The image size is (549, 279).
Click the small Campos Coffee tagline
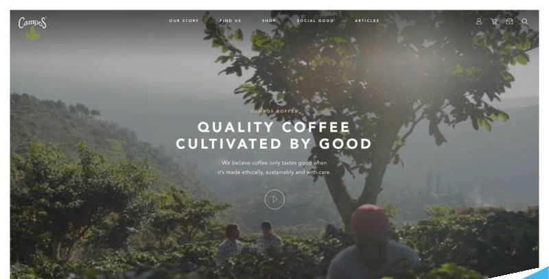[274, 111]
